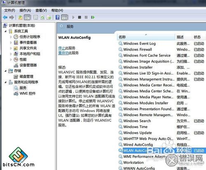
Task: Open 磁盘管理 in the tree
Action: tap(26, 77)
